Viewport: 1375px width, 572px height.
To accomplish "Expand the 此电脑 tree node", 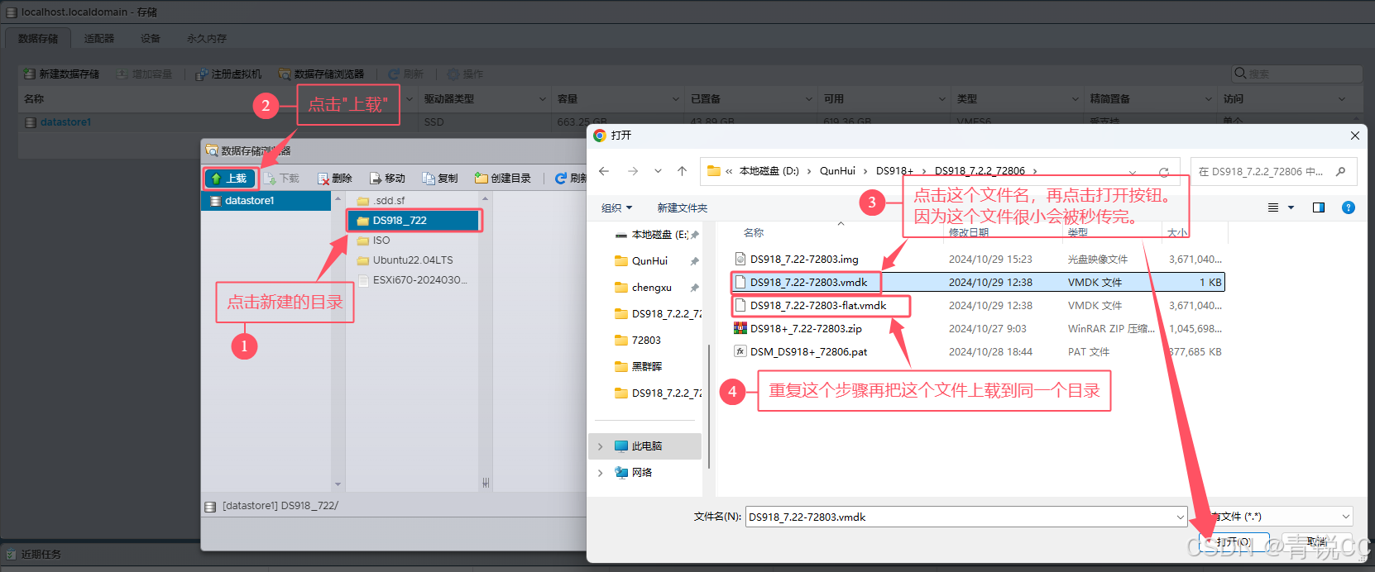I will tap(600, 446).
